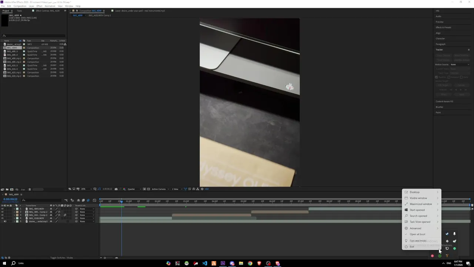Click the current time 0:00:00:22 in timeline
This screenshot has width=474, height=267.
[10, 199]
